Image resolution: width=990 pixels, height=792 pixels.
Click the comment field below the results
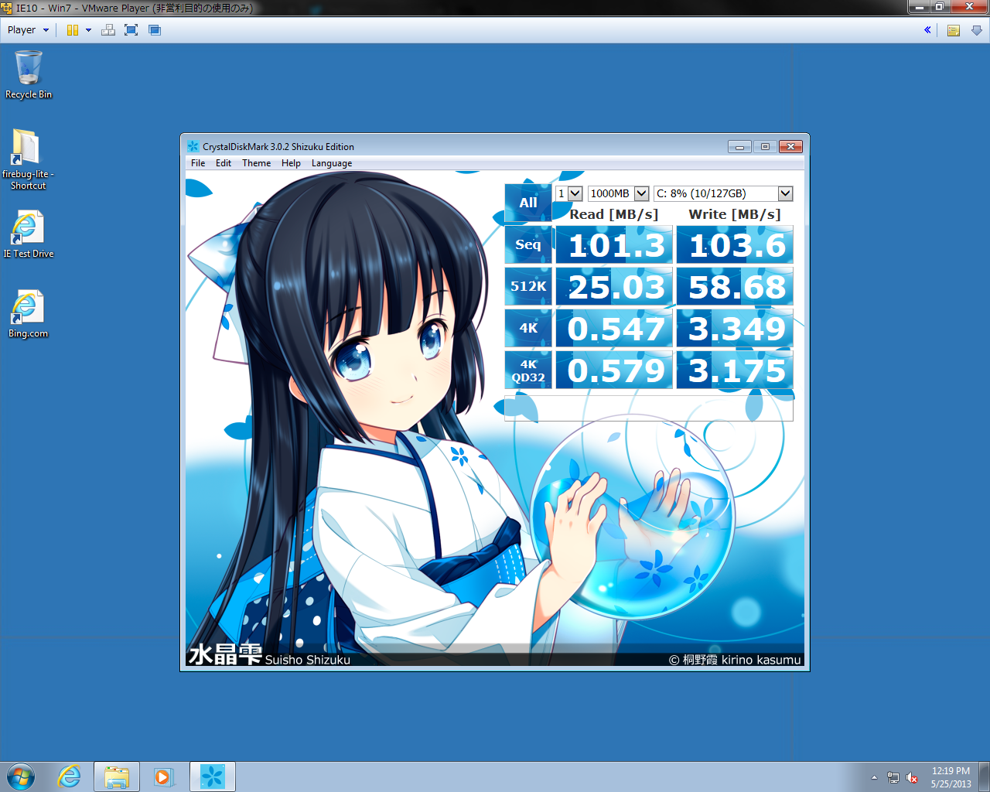tap(649, 408)
